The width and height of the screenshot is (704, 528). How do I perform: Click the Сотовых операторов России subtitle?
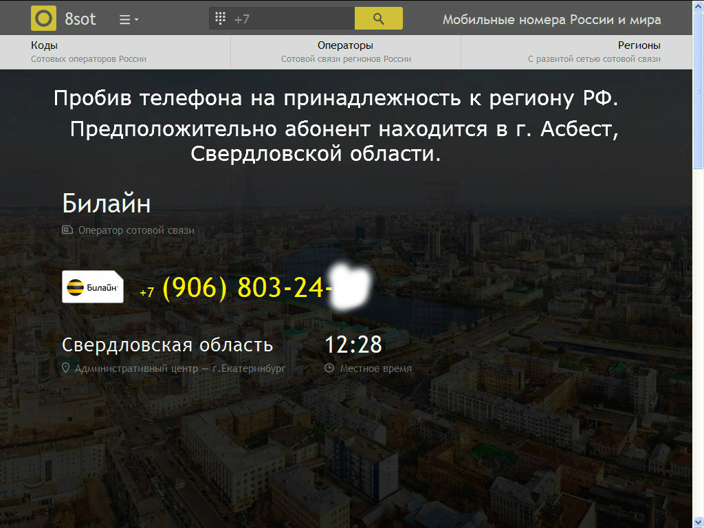click(x=89, y=59)
